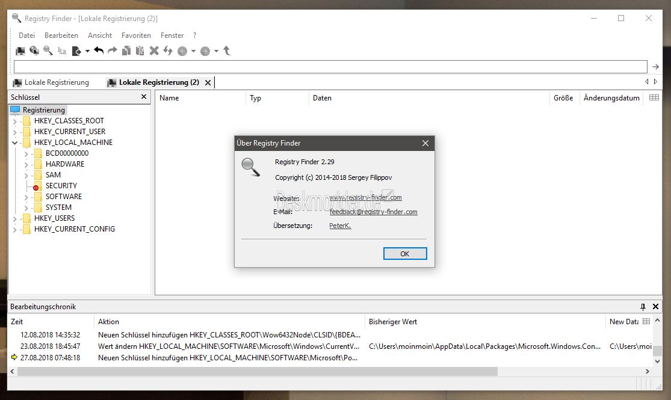Close the Bearbeitungschronik panel
The width and height of the screenshot is (671, 400).
(x=655, y=307)
